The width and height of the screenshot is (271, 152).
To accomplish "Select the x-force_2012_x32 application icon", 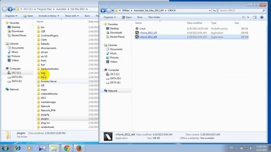I will pos(137,33).
